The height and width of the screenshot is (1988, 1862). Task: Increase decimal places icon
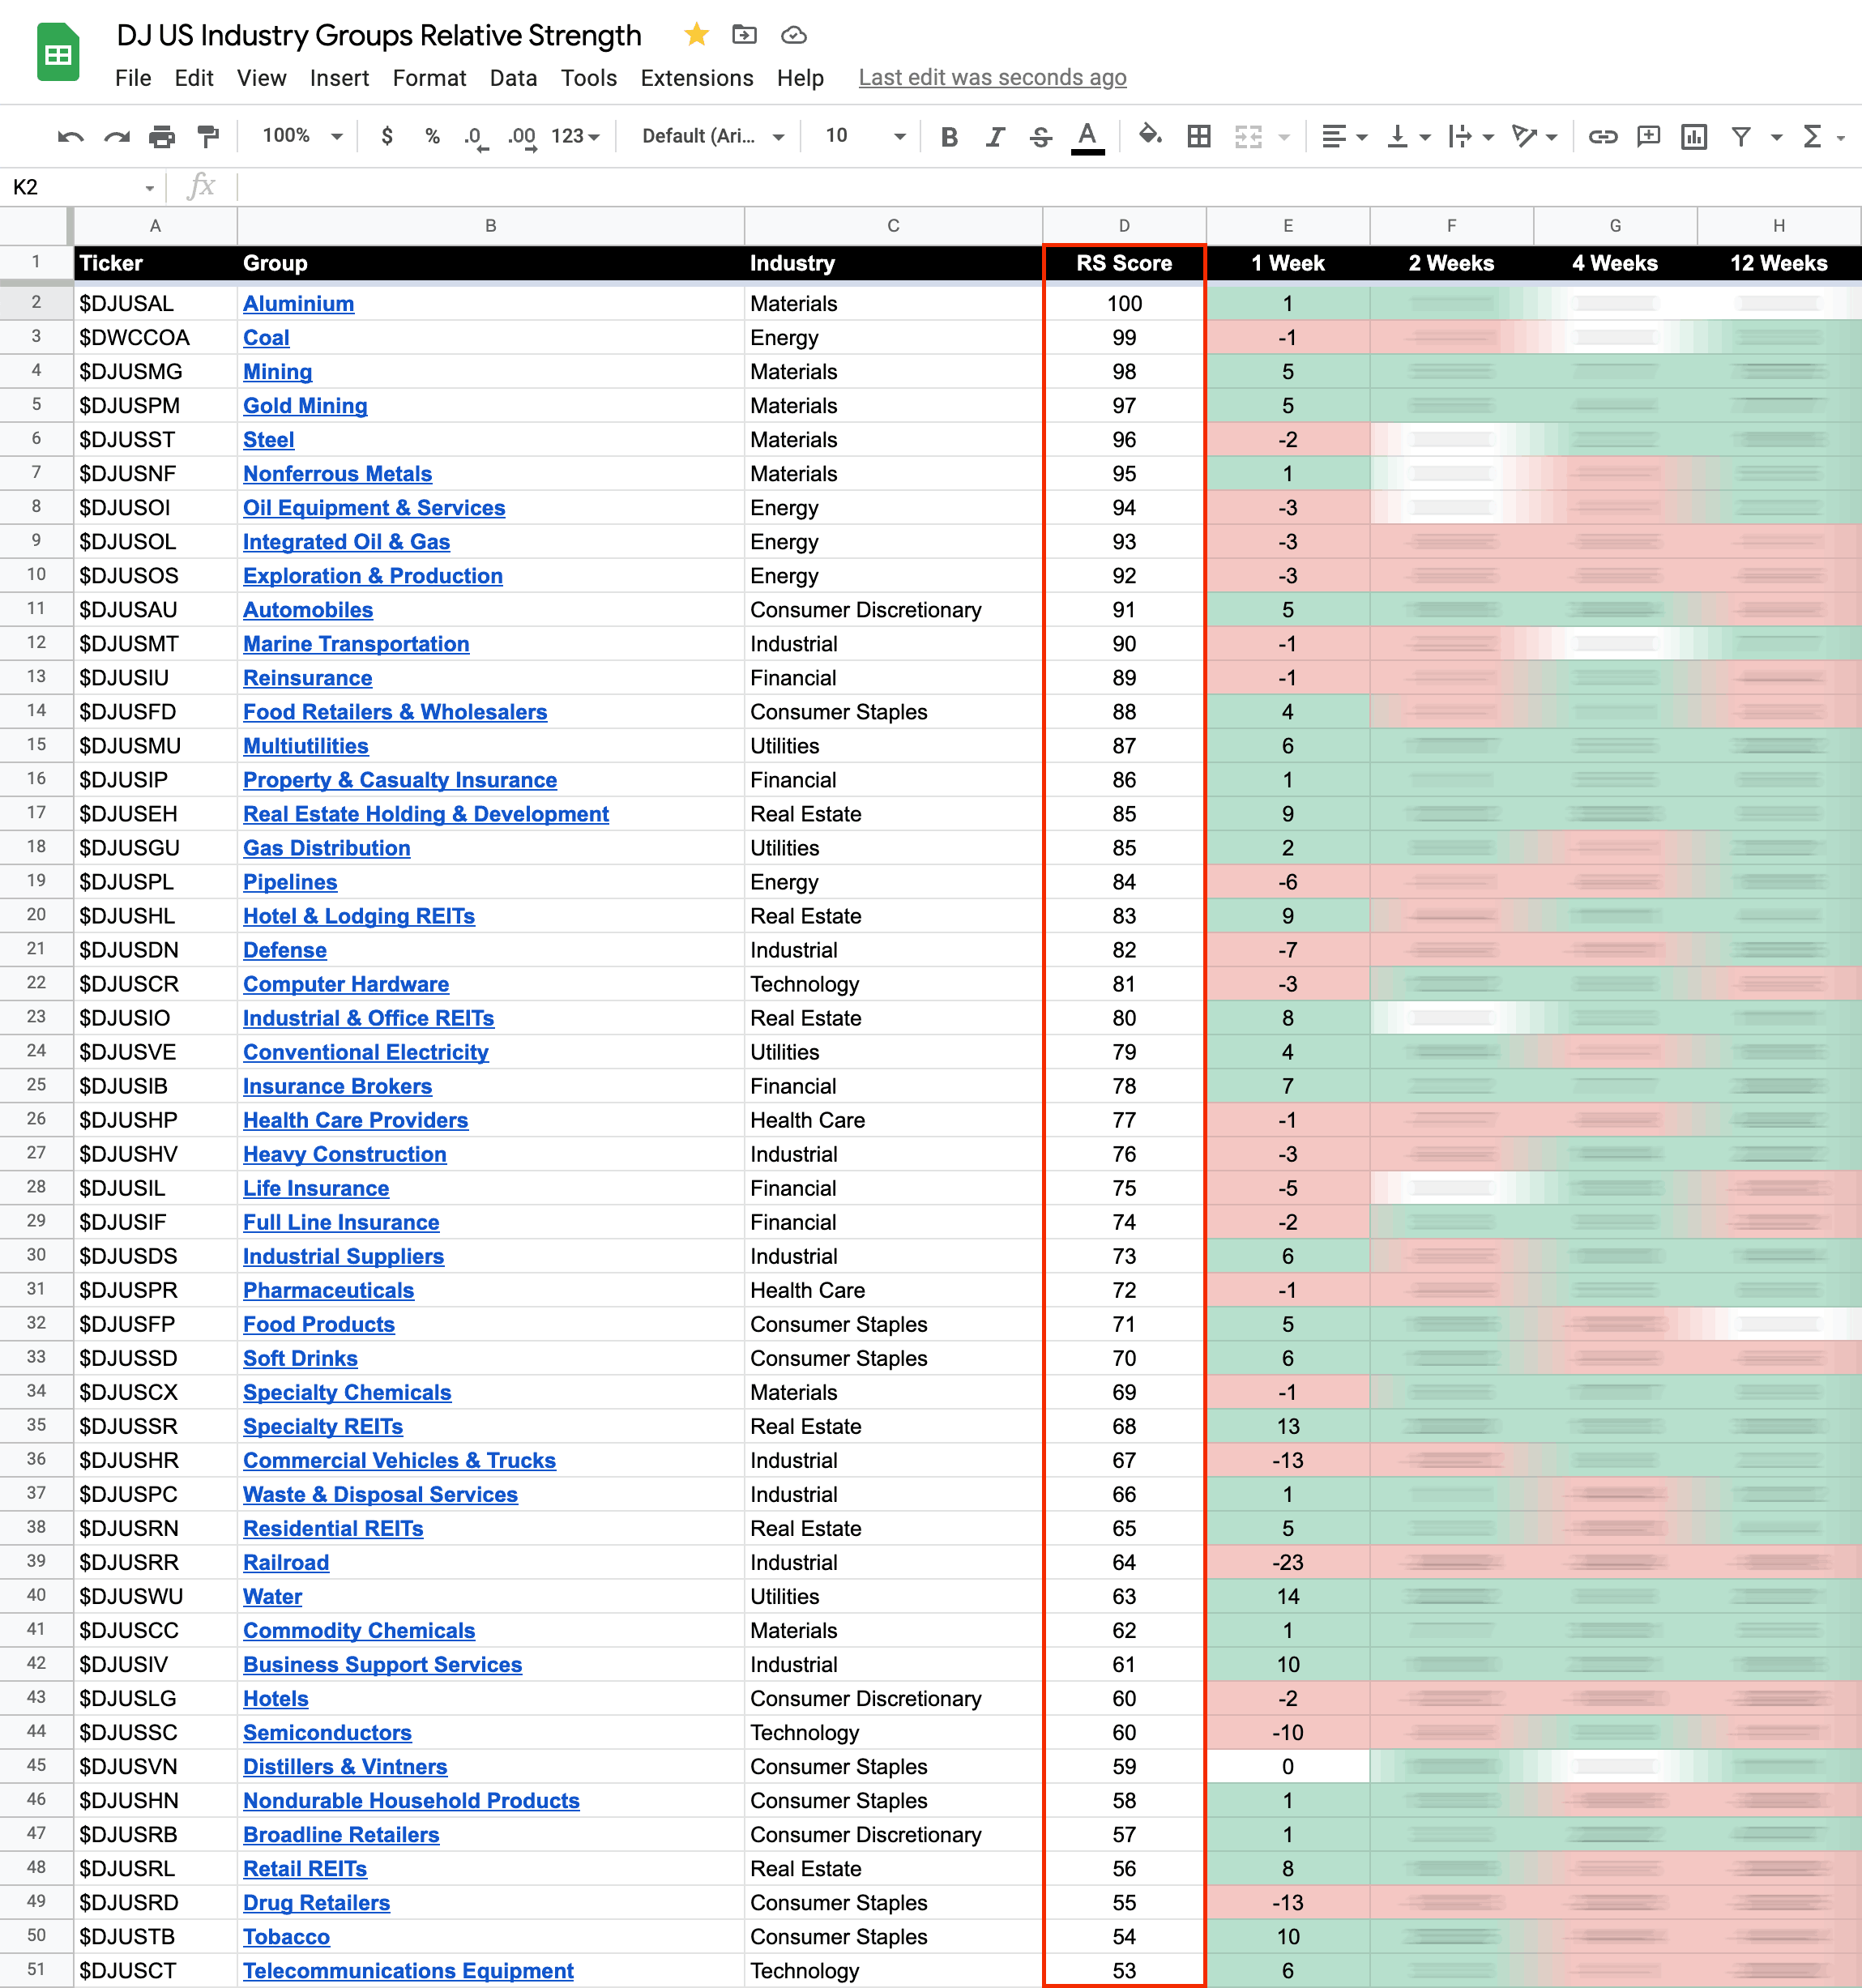point(522,137)
